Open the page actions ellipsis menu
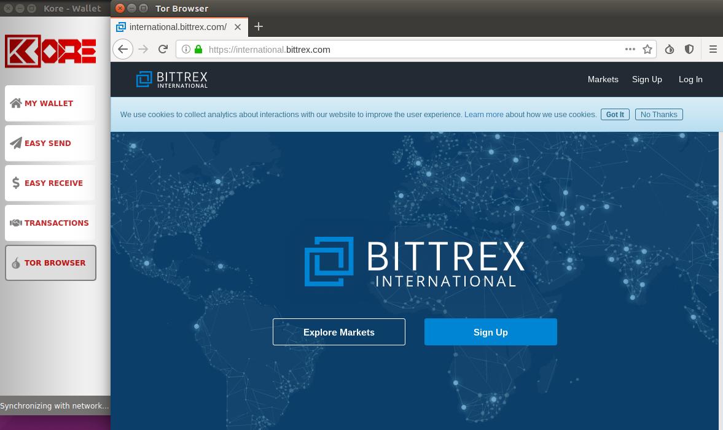Image resolution: width=723 pixels, height=430 pixels. 630,49
